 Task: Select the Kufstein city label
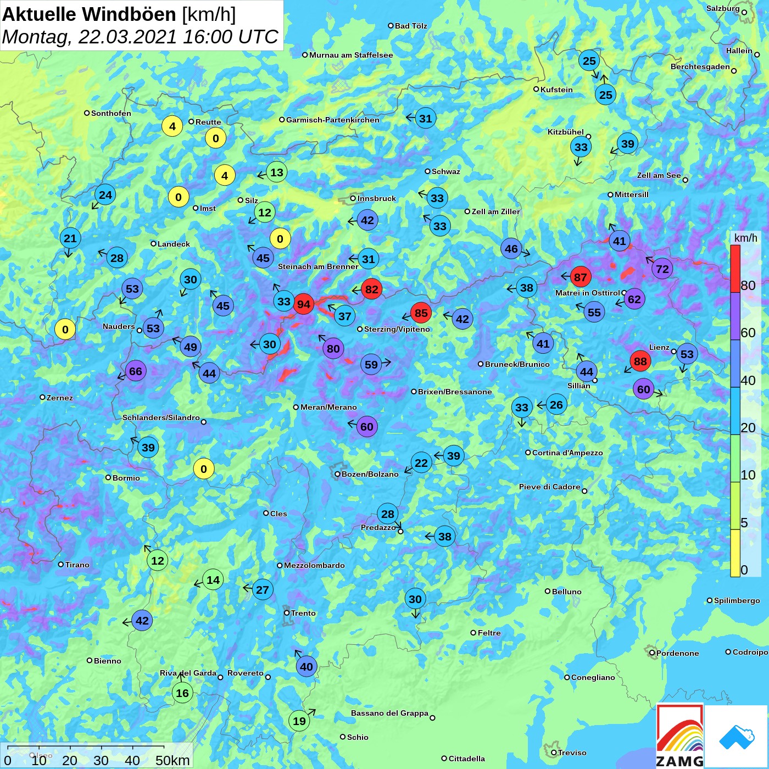click(x=556, y=90)
